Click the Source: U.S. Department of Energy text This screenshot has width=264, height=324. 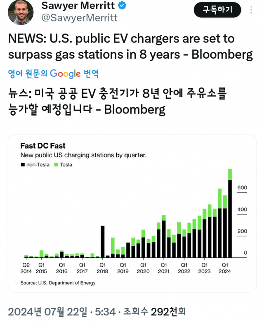point(58,283)
